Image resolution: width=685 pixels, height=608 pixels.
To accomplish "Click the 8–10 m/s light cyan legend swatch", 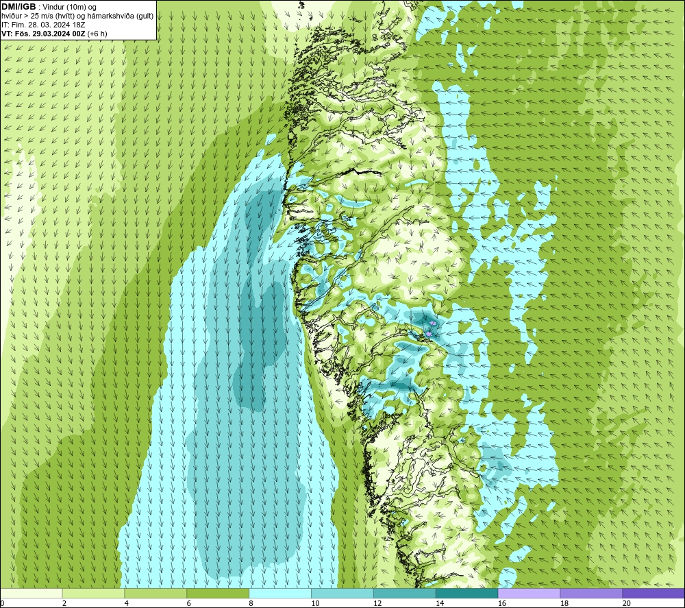I will coord(280,593).
